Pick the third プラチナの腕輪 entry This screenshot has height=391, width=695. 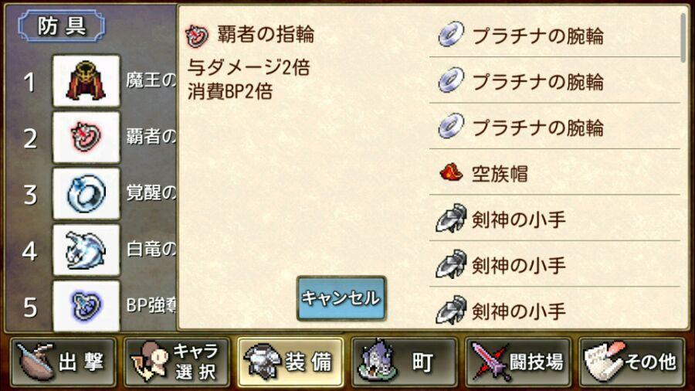click(554, 127)
